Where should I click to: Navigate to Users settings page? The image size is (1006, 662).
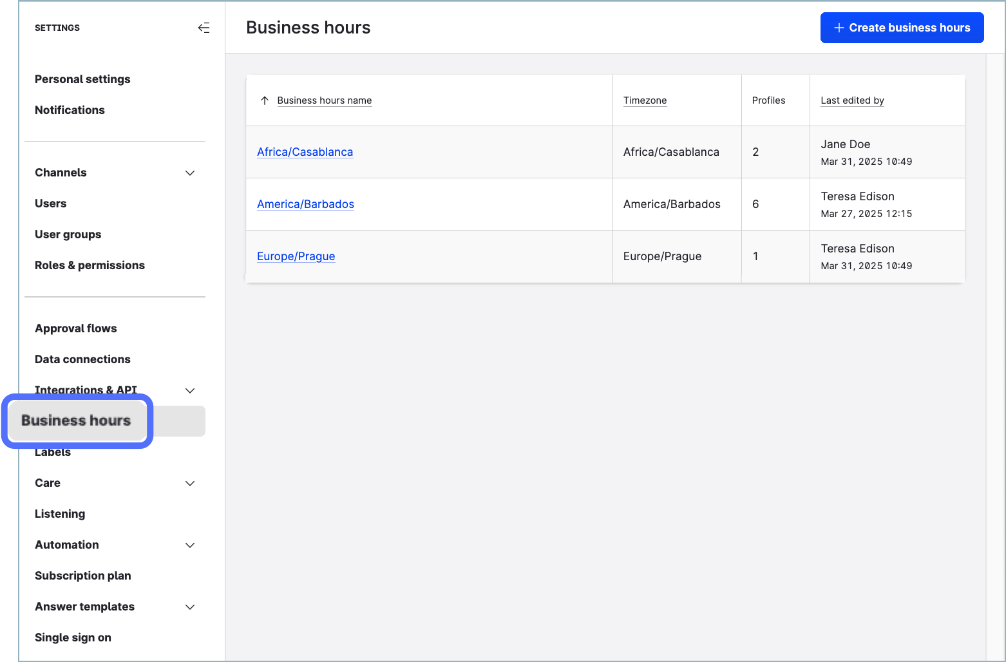pyautogui.click(x=50, y=203)
